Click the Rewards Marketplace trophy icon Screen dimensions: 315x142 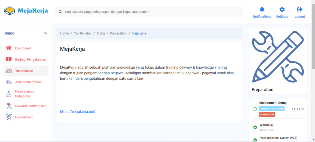coord(9,106)
